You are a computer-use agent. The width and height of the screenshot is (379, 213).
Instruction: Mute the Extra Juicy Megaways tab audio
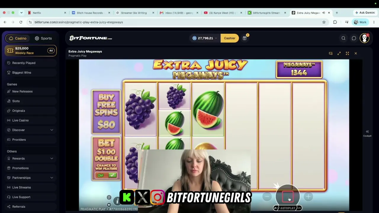[x=324, y=13]
